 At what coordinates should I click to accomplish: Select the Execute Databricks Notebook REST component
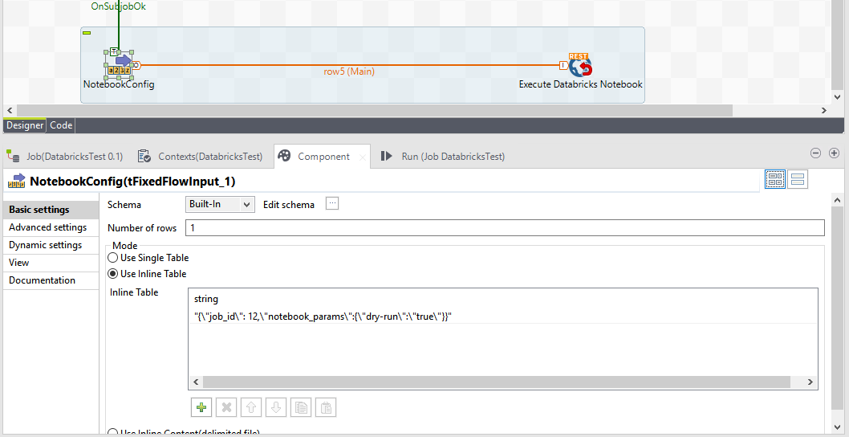coord(580,66)
